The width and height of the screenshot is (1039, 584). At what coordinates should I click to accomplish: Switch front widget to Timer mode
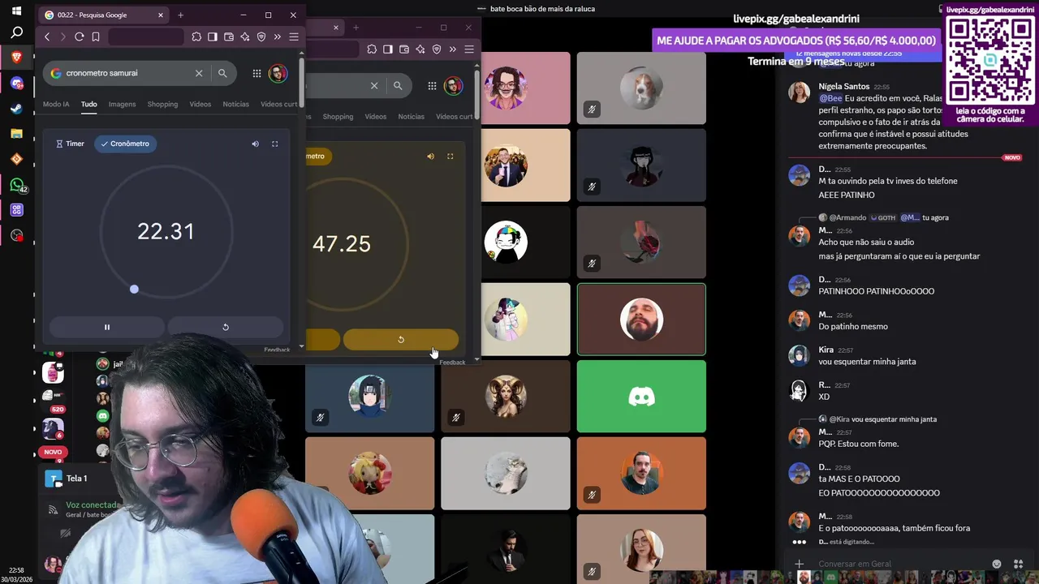pos(70,144)
